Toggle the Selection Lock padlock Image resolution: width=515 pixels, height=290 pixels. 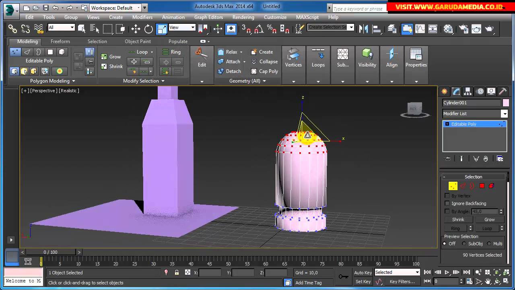point(177,273)
